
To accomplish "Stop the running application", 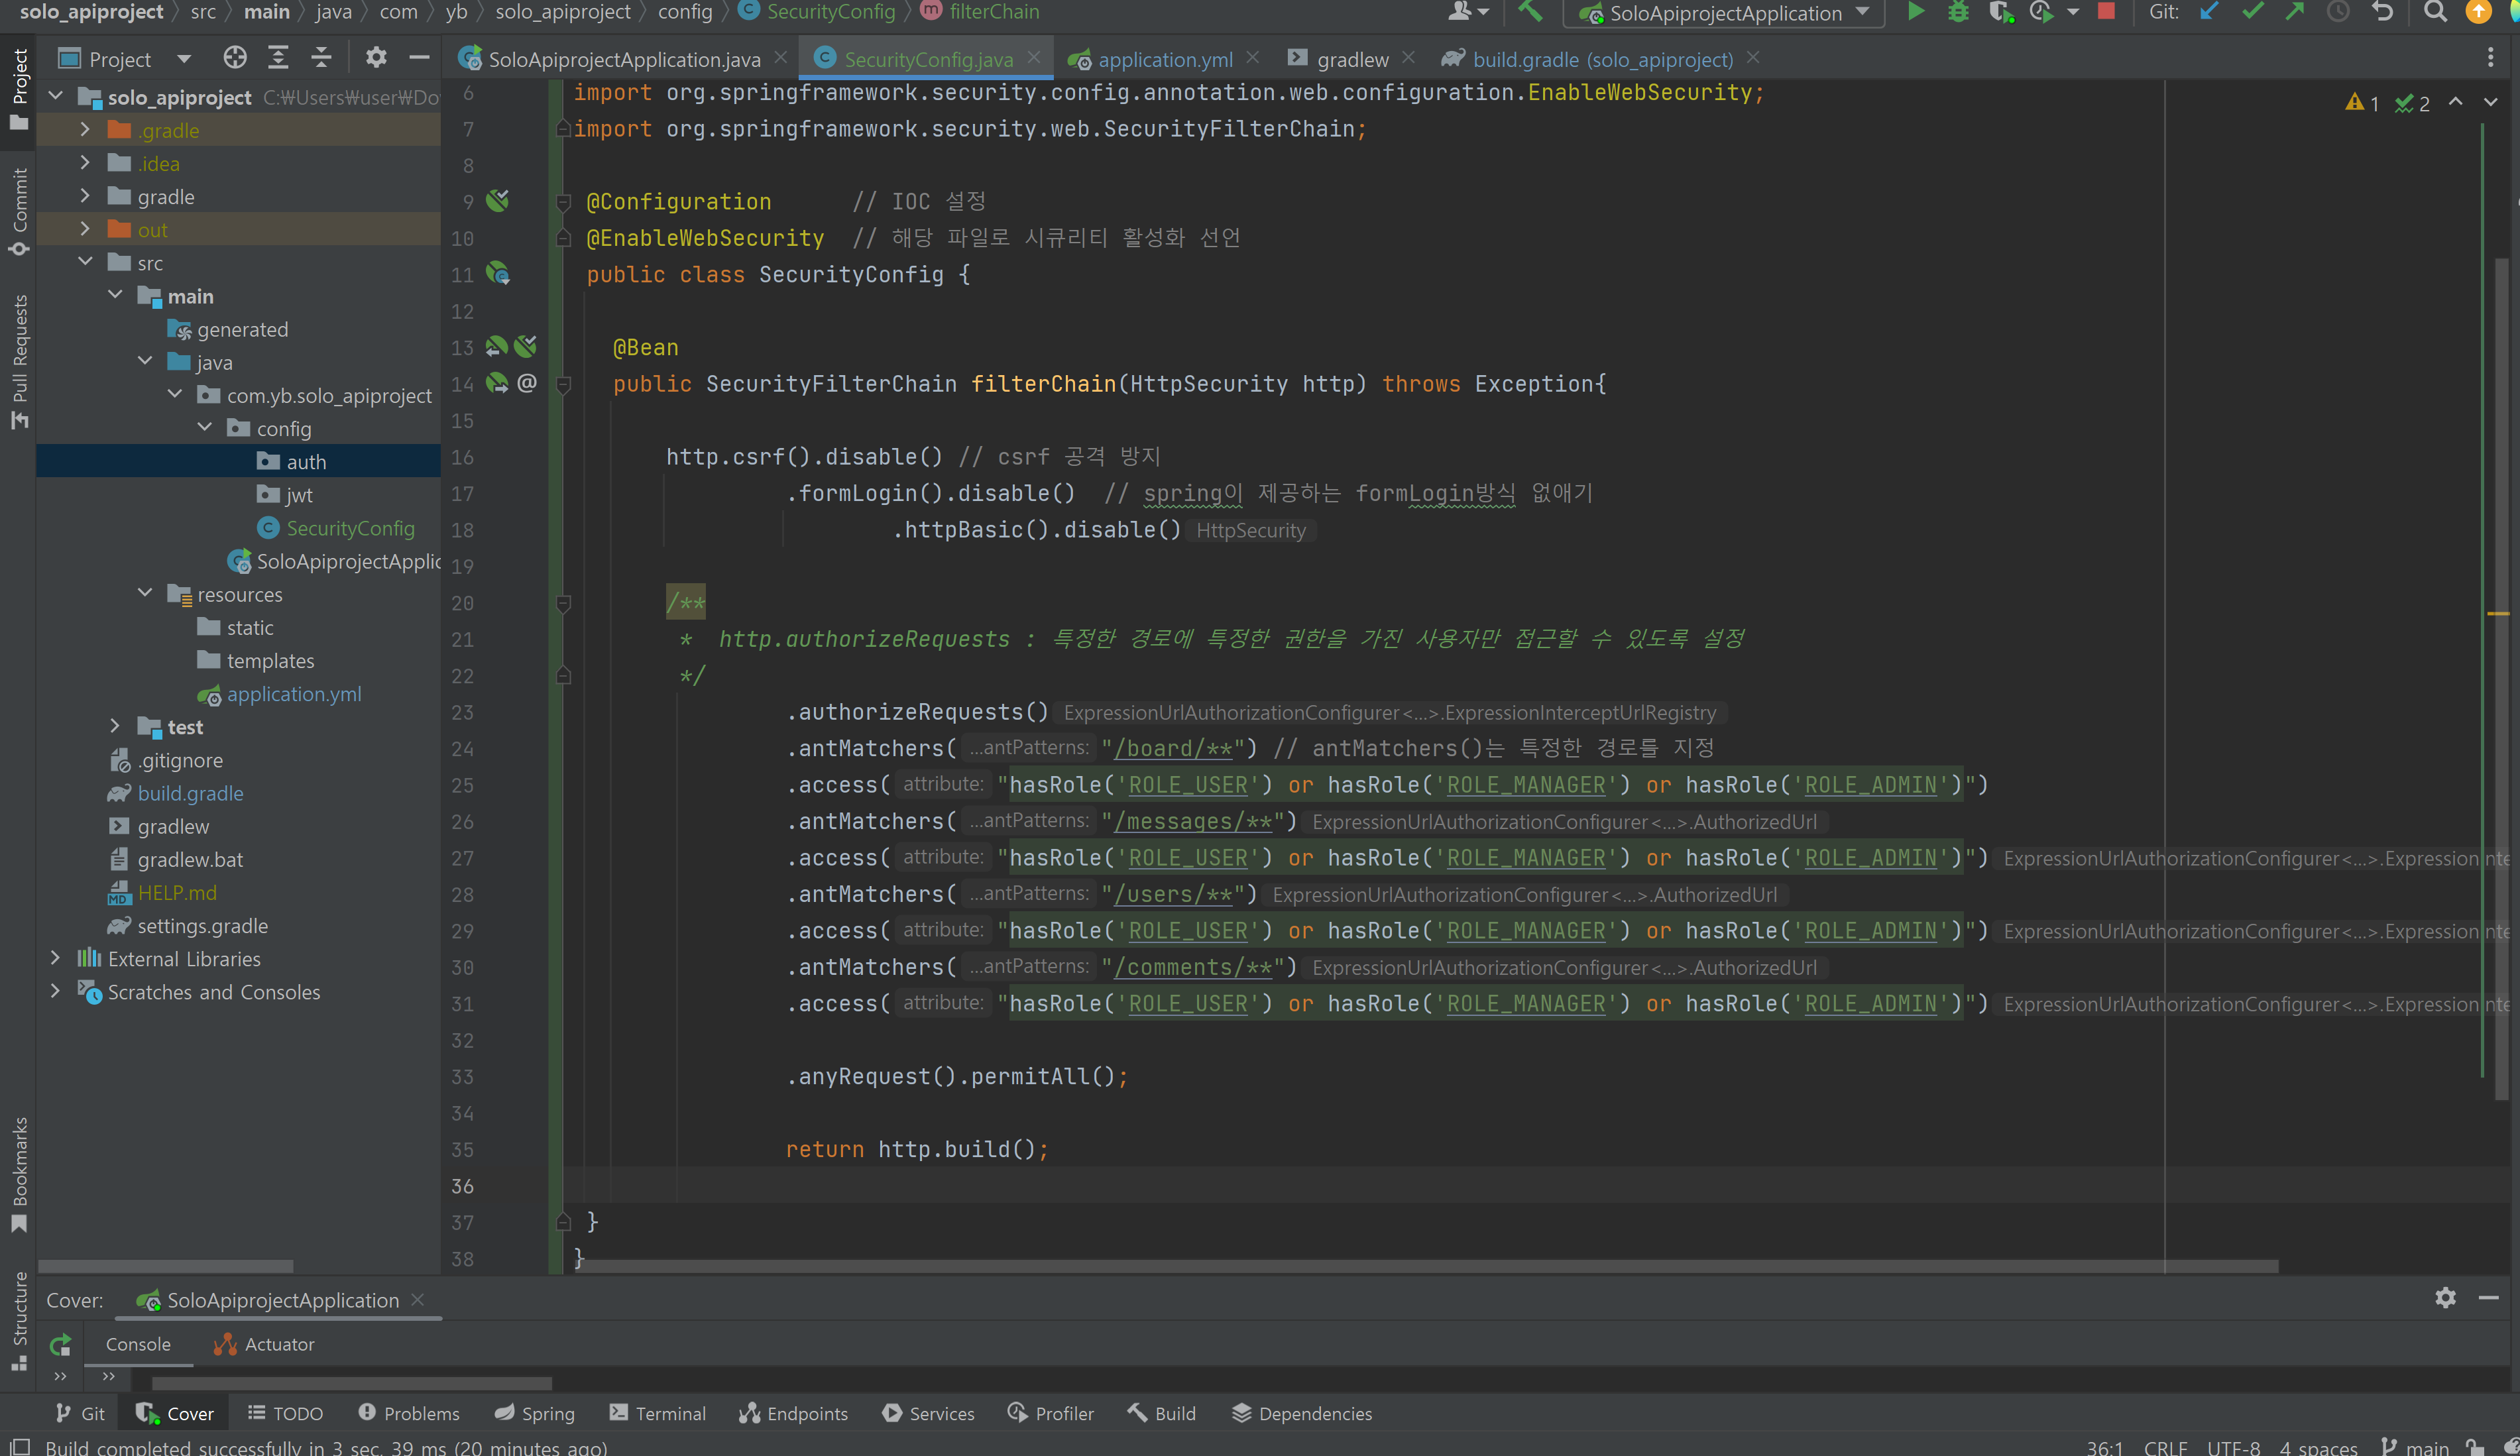I will tap(2106, 13).
